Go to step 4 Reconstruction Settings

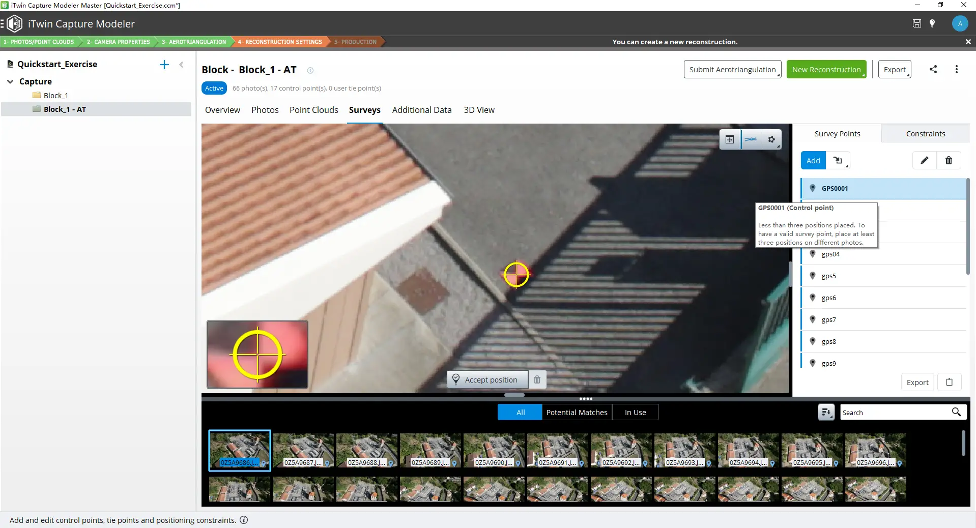point(280,42)
